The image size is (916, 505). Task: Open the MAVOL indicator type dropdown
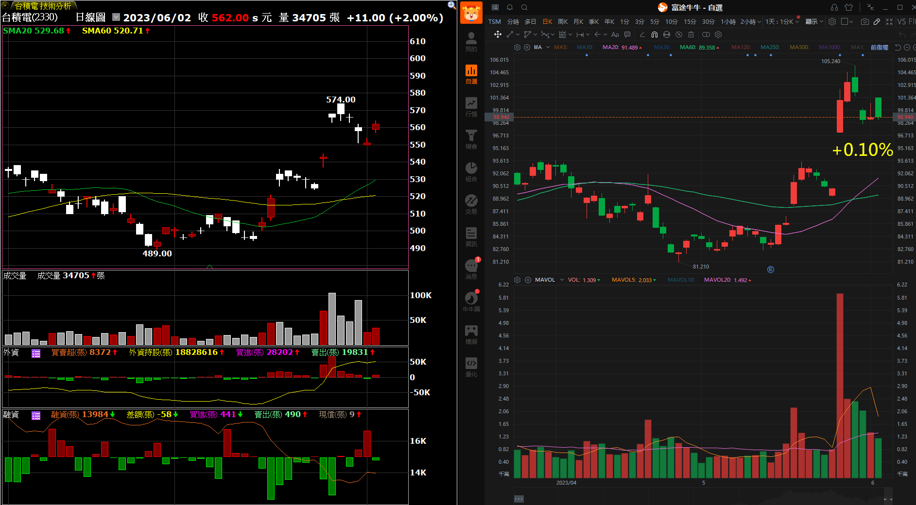tap(562, 280)
